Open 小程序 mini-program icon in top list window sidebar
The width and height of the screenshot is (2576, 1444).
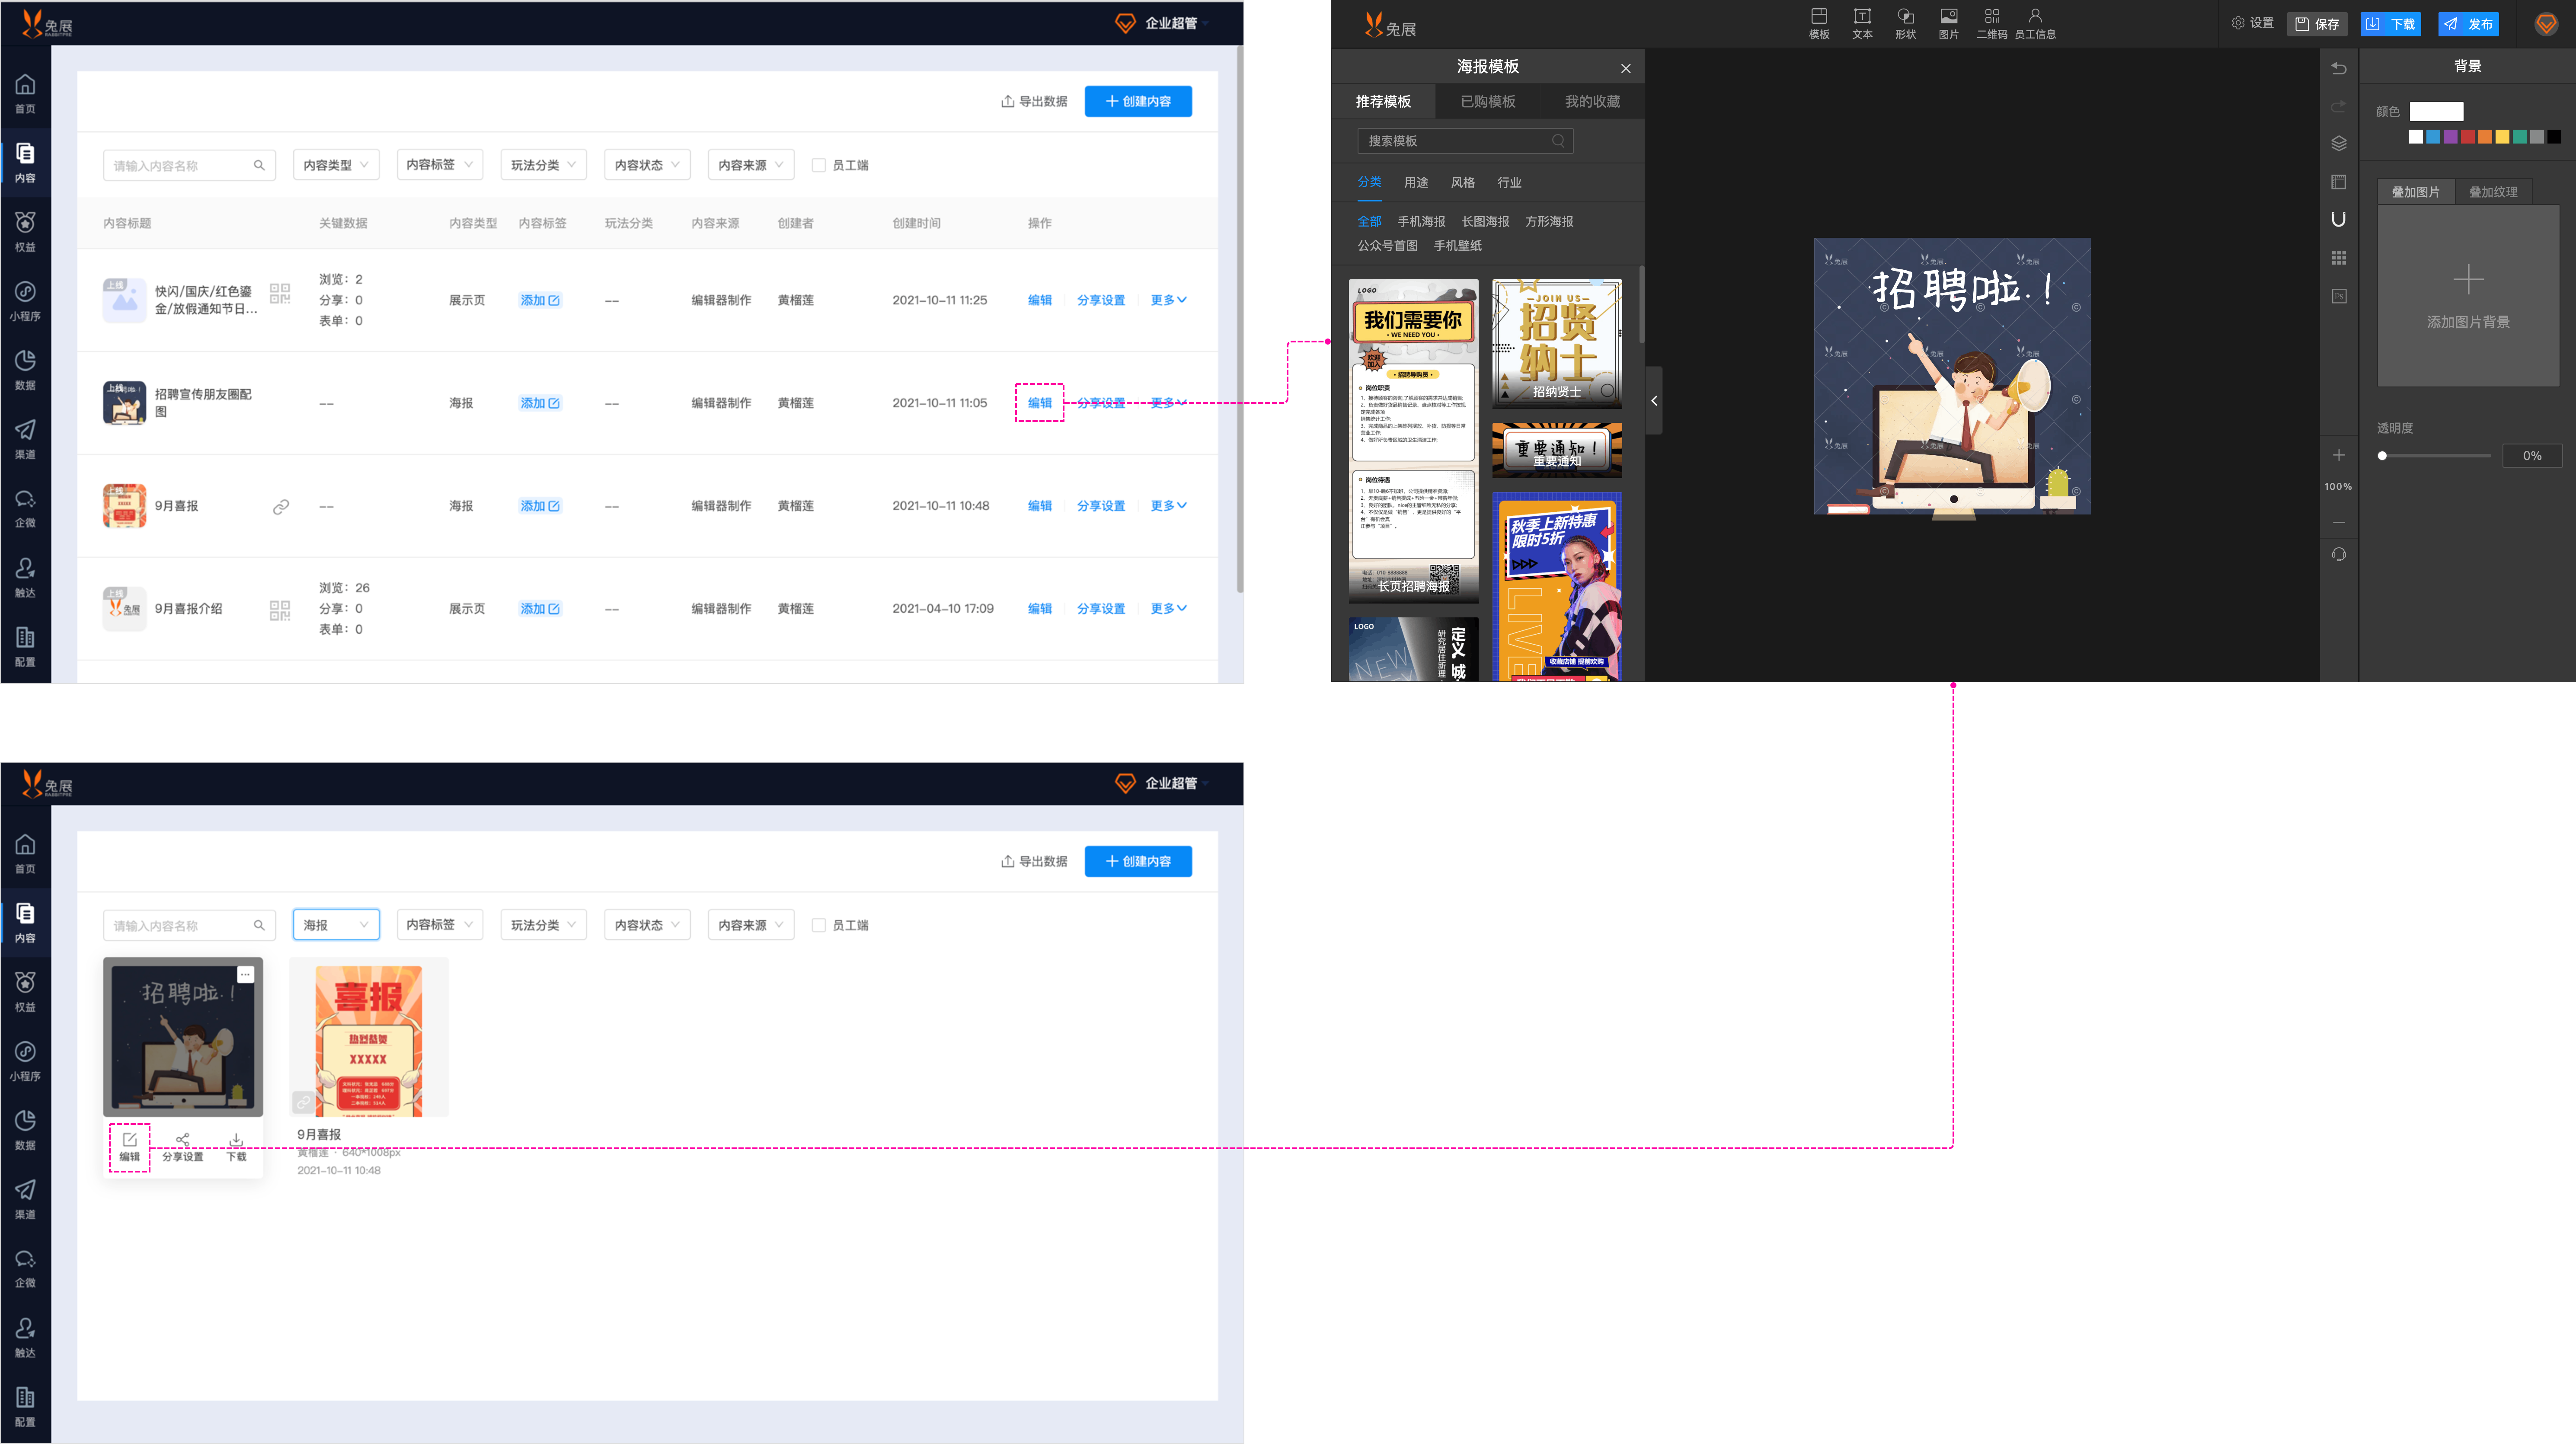(x=25, y=301)
